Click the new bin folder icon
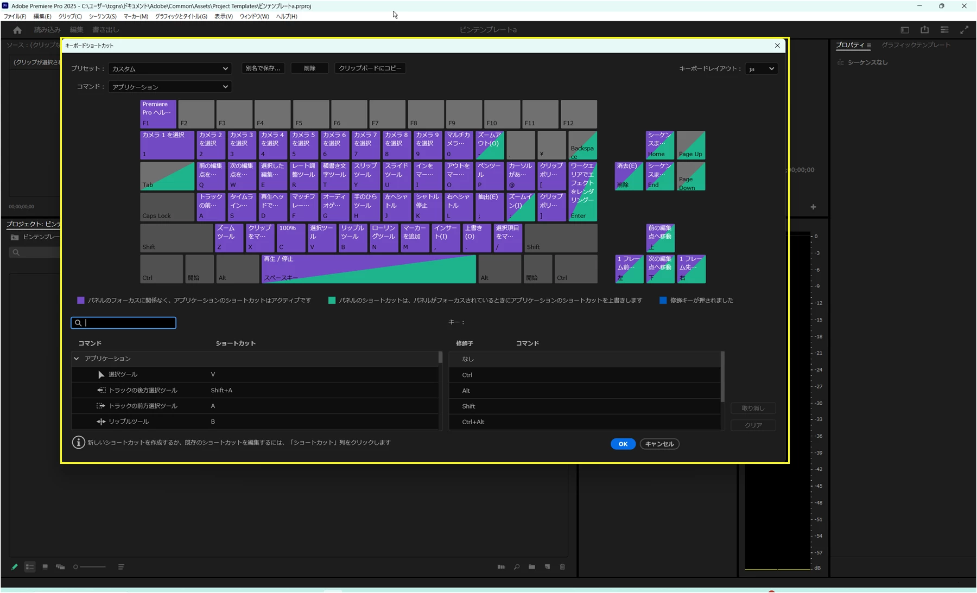Image resolution: width=977 pixels, height=593 pixels. (532, 567)
